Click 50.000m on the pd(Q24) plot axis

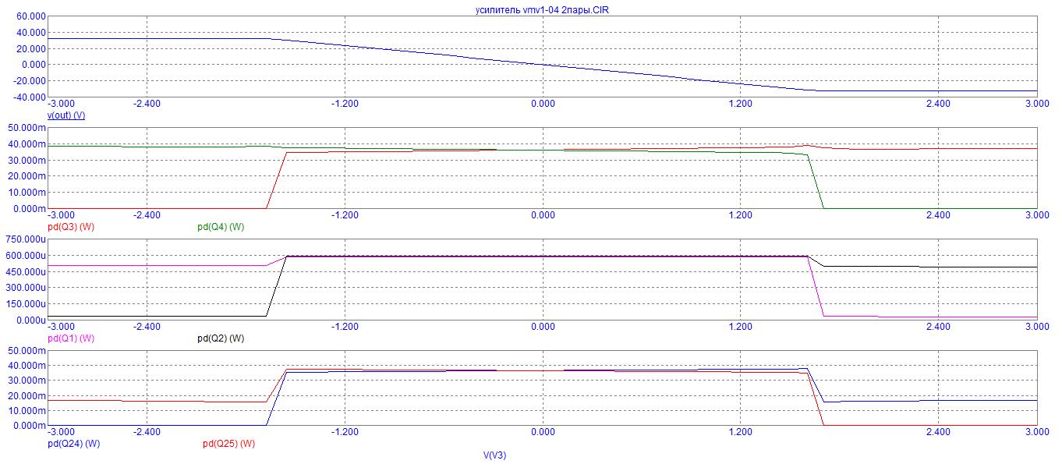(27, 351)
